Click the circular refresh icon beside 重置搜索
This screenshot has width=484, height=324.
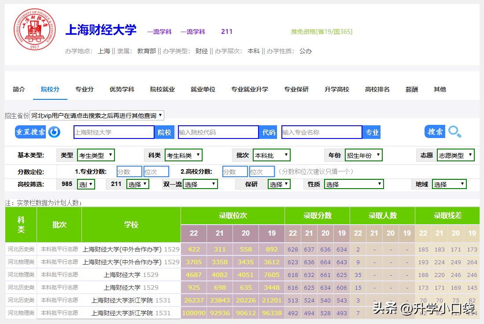tap(54, 132)
